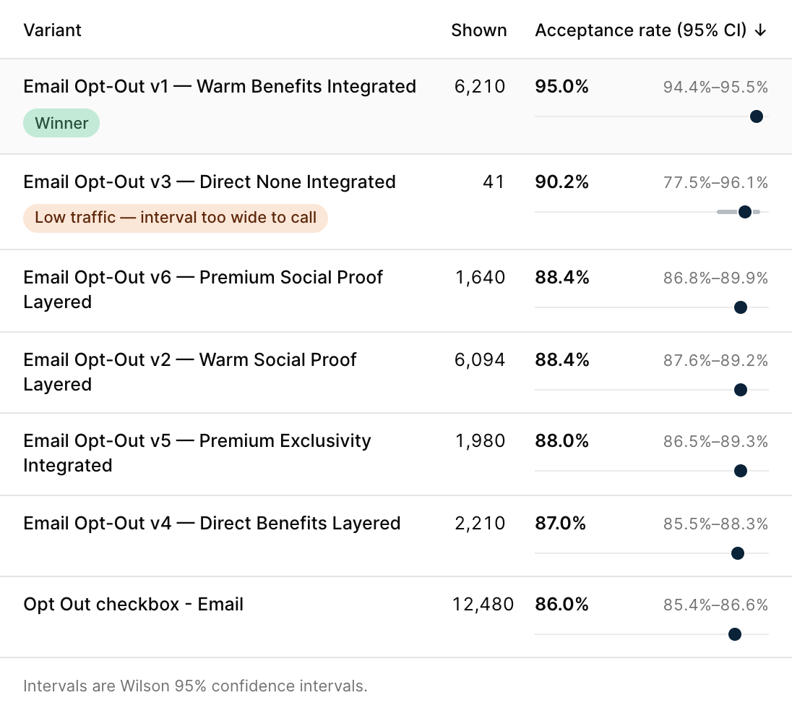Screen dimensions: 792x716
Task: Click the 6,094 shown count
Action: (x=480, y=360)
